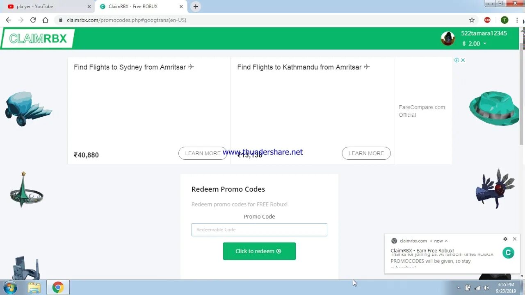This screenshot has height=295, width=525.
Task: Close the ad with the X icon
Action: click(x=463, y=60)
